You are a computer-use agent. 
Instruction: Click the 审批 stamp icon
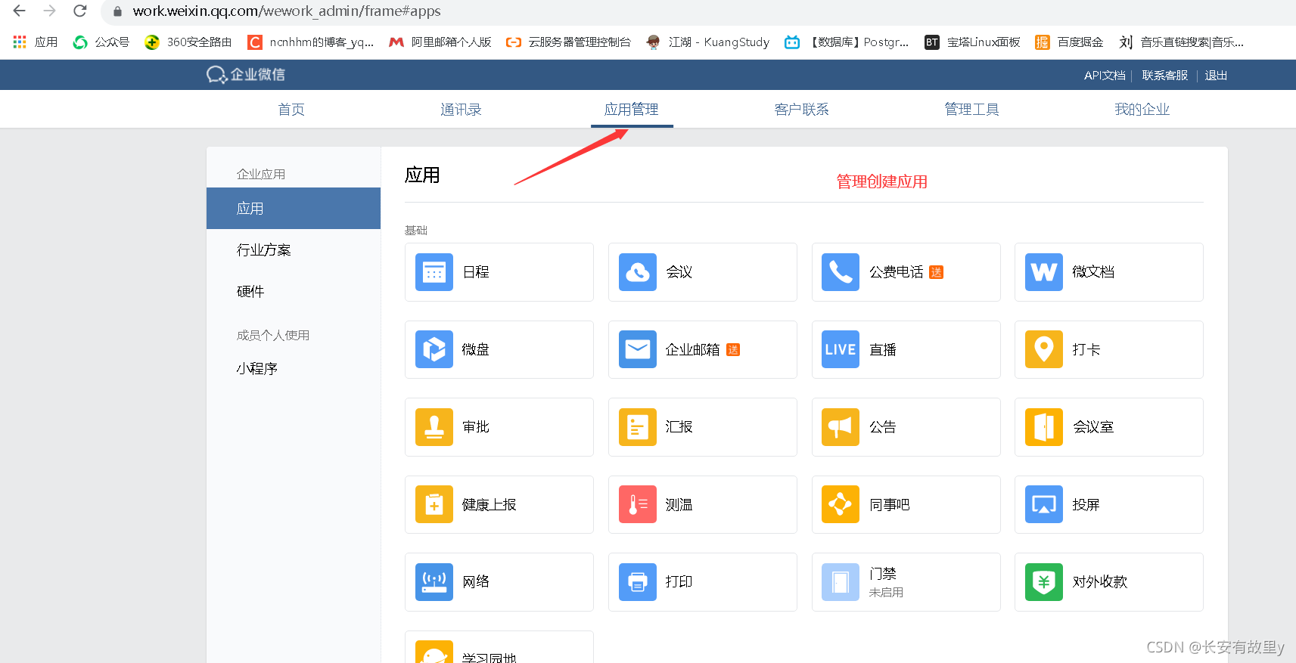pos(434,427)
